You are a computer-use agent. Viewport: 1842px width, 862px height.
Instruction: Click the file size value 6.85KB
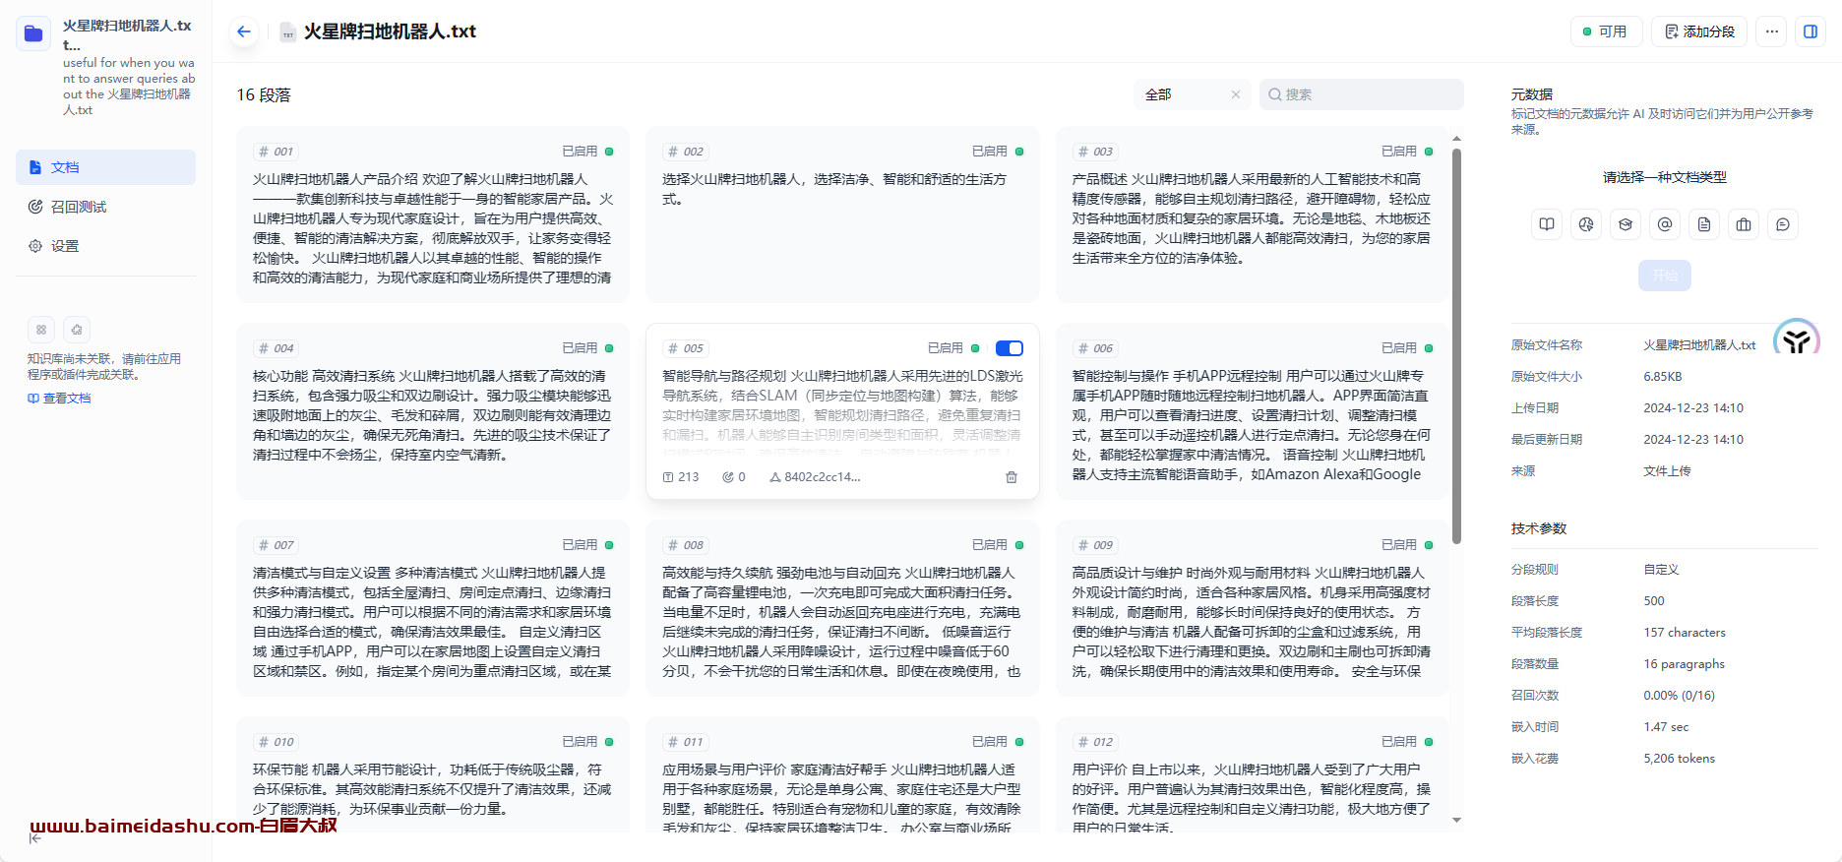1663,377
